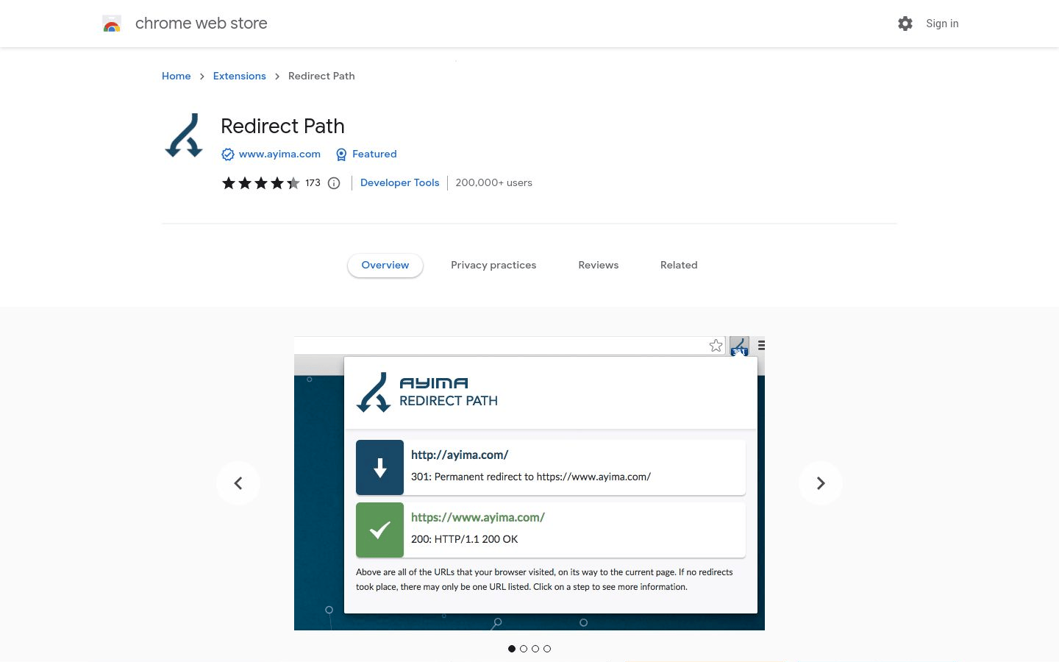This screenshot has height=662, width=1059.
Task: Open the www.ayima.com publisher link
Action: click(279, 154)
